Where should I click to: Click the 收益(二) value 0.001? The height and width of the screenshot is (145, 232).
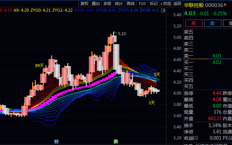[215, 138]
